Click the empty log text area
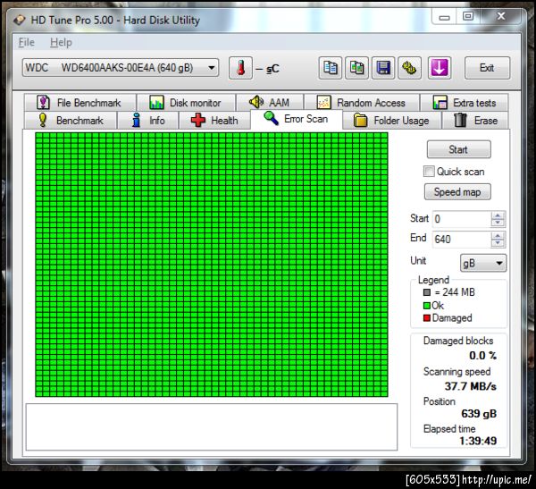The width and height of the screenshot is (536, 489). [x=212, y=427]
